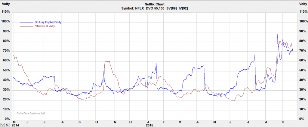Click the 10% label on left axis

[6, 109]
